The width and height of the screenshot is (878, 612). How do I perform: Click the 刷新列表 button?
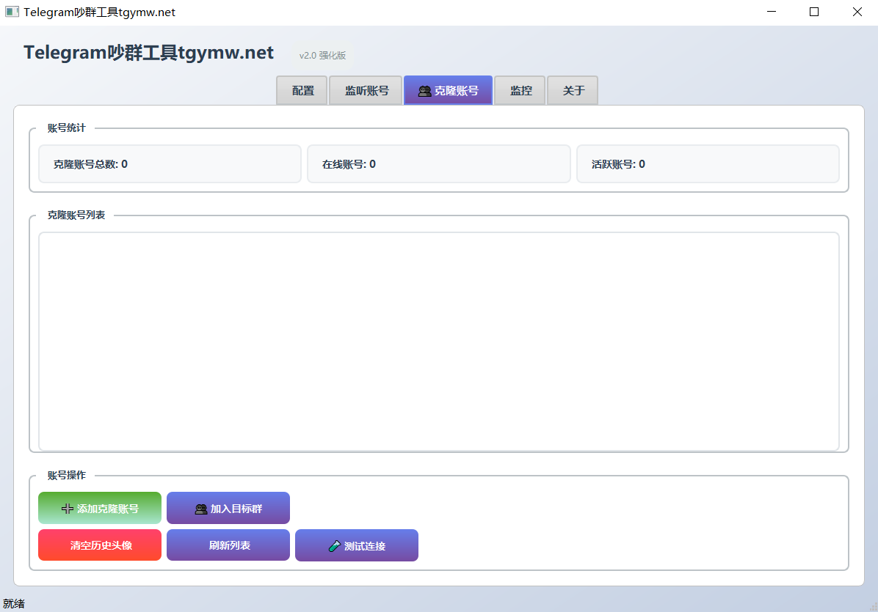[229, 545]
